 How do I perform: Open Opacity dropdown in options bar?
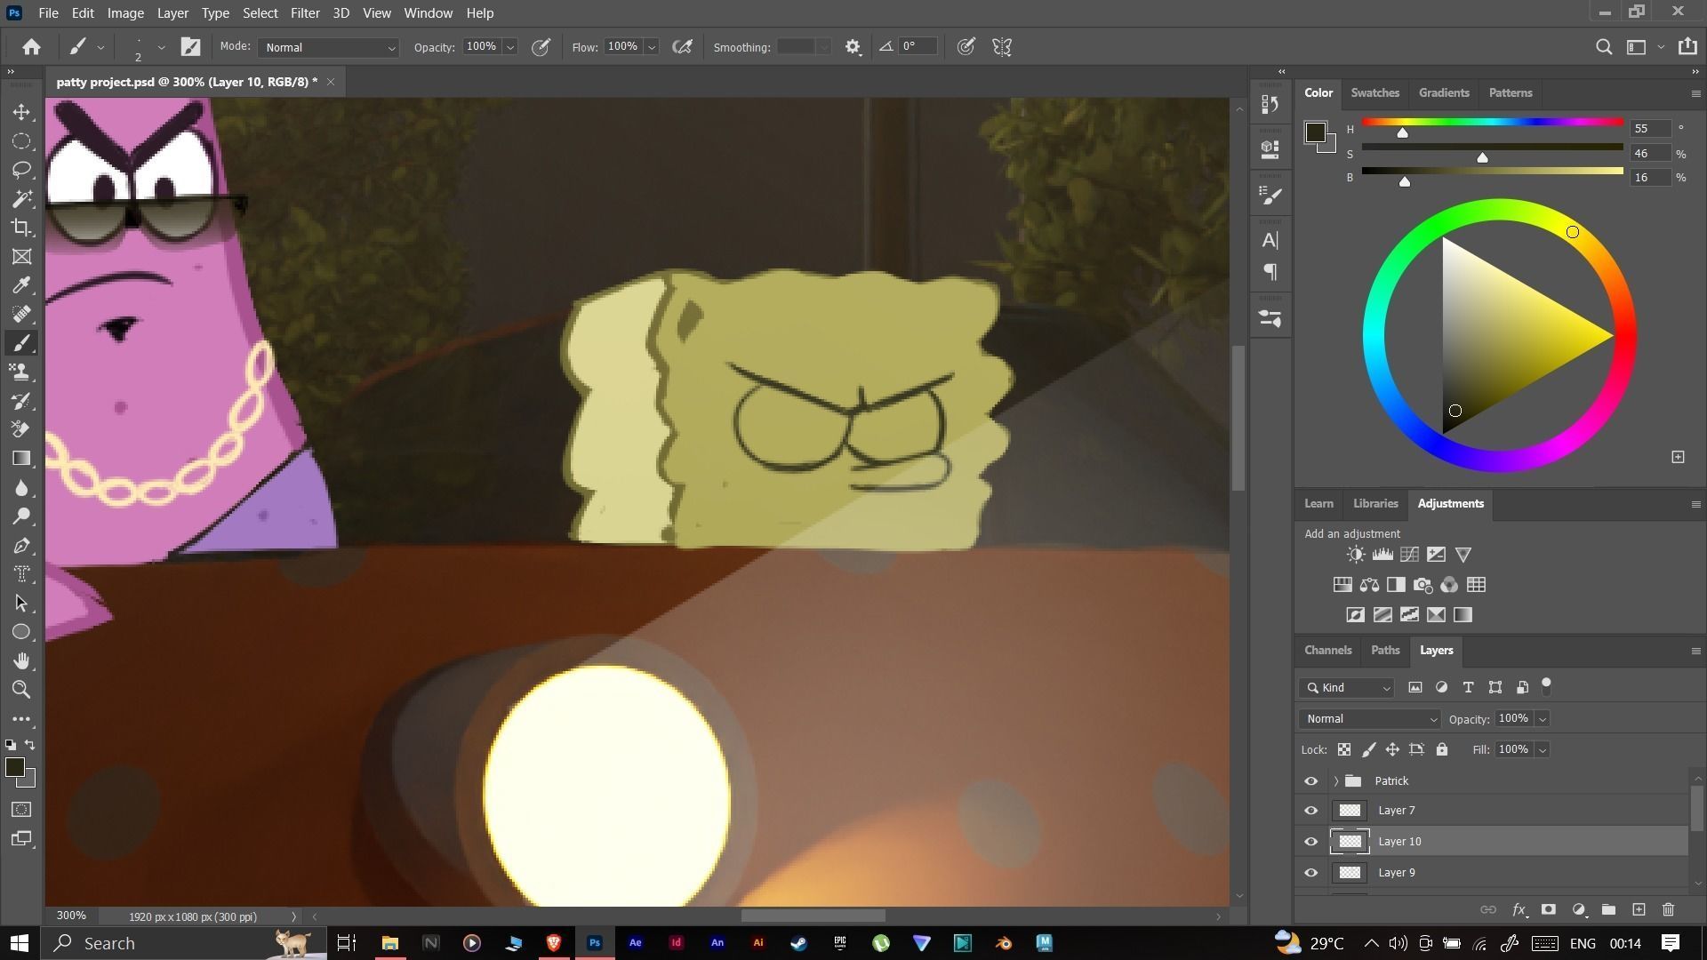[511, 47]
